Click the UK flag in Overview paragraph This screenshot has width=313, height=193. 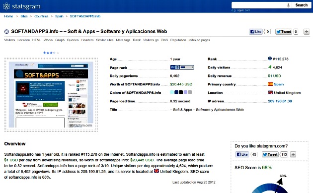(x=156, y=171)
